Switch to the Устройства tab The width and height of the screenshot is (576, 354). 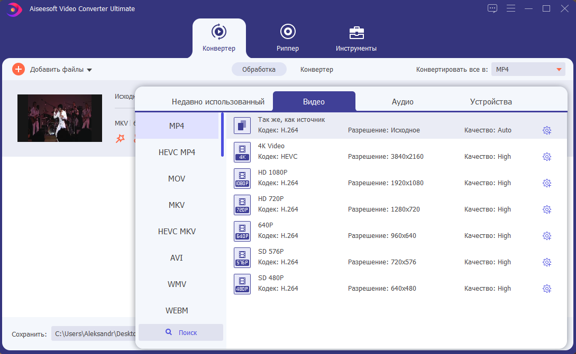[491, 102]
